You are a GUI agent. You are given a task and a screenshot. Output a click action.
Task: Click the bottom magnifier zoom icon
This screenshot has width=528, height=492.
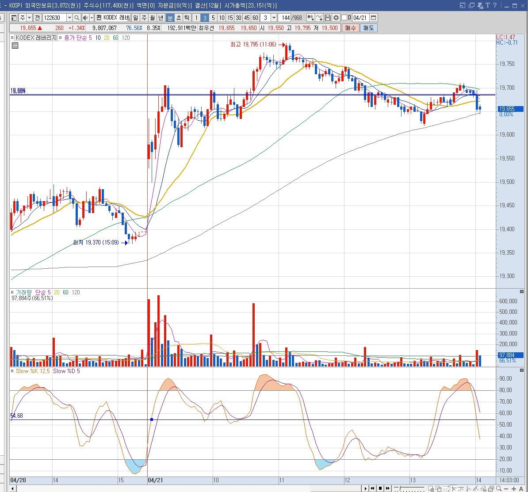499,488
